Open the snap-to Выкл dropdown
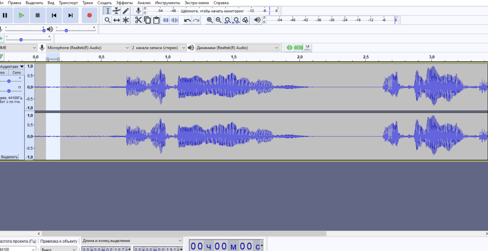 (x=59, y=249)
